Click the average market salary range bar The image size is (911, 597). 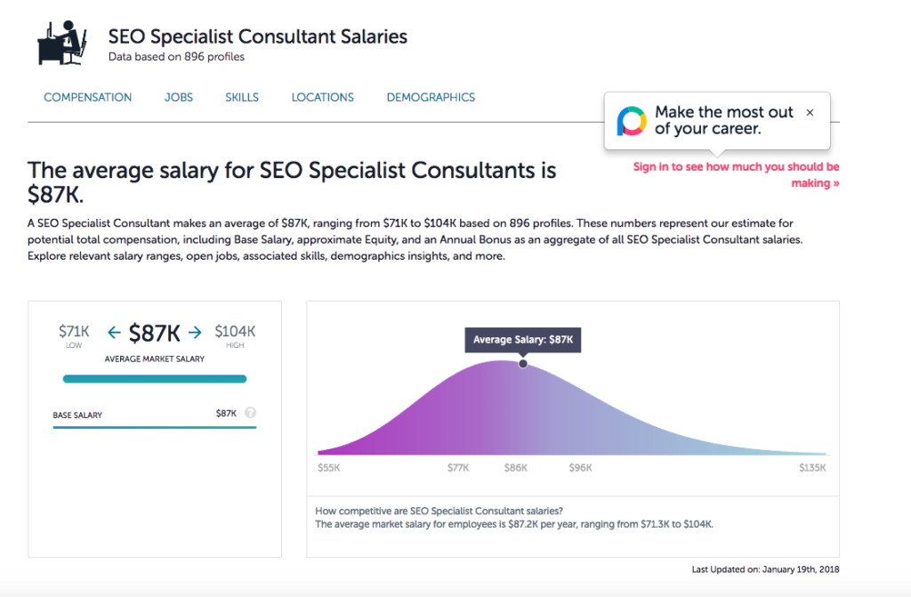(x=155, y=379)
